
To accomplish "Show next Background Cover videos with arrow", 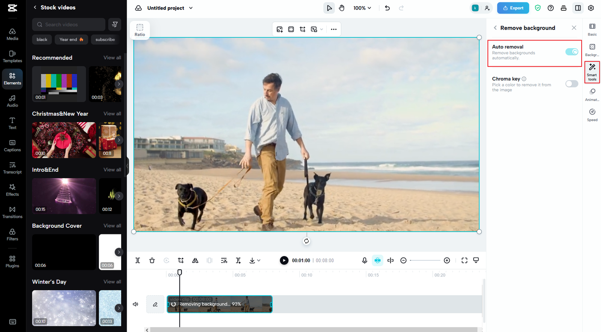I will (x=119, y=252).
